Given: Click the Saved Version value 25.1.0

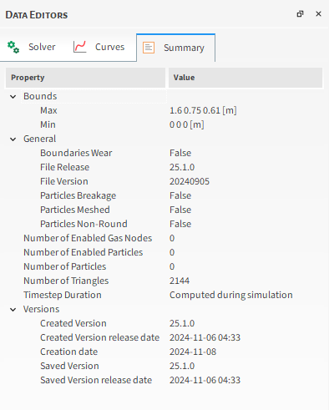Looking at the screenshot, I should (182, 366).
